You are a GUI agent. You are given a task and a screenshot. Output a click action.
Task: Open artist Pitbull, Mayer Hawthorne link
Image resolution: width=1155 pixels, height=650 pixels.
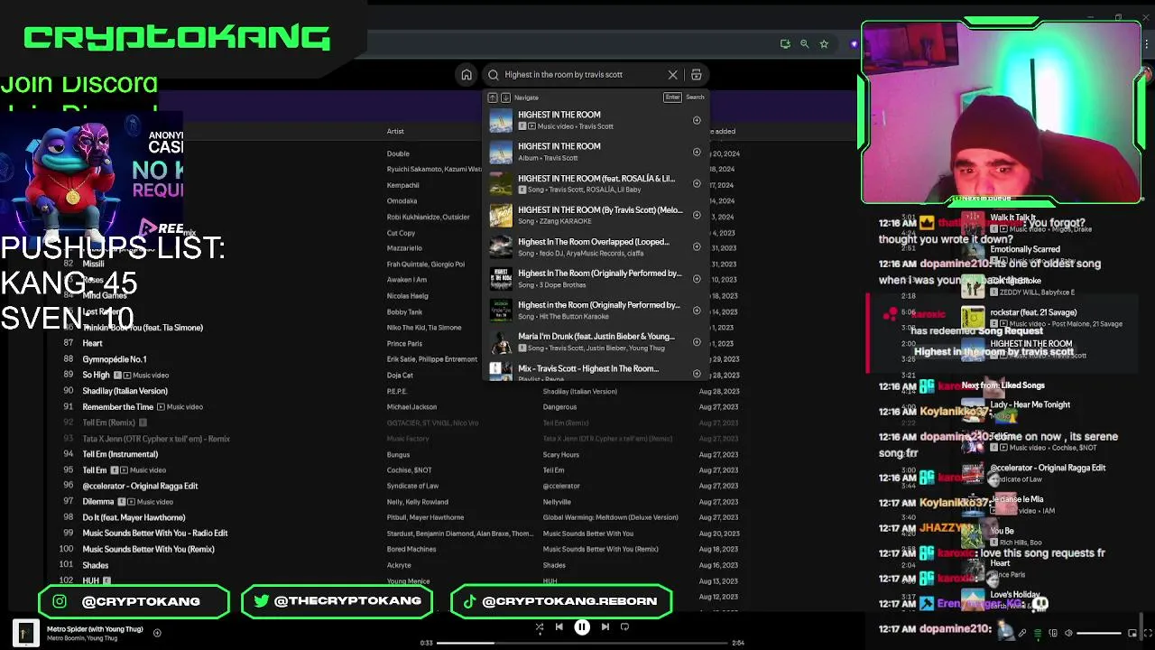coord(425,517)
